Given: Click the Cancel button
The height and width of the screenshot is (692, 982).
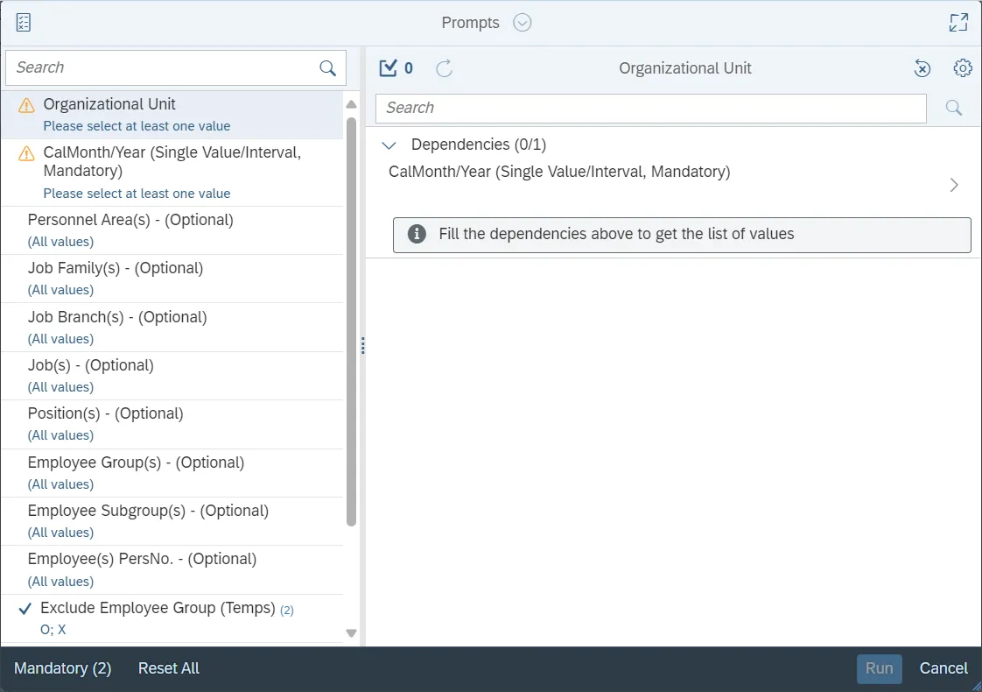Looking at the screenshot, I should pyautogui.click(x=943, y=668).
